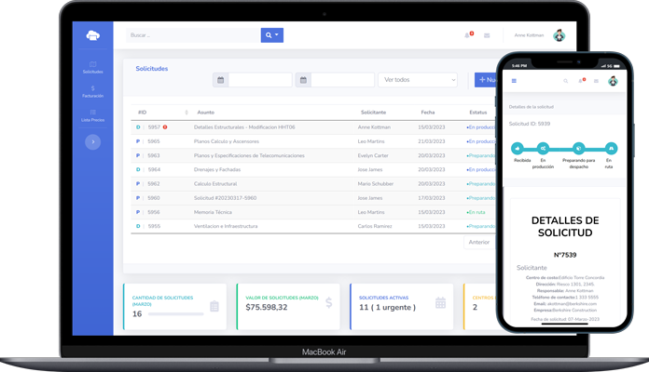
Task: Open request Calculo Estructural
Action: tap(215, 184)
